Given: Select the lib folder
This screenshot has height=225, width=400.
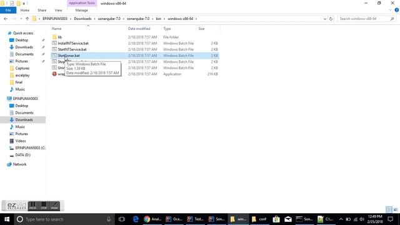Looking at the screenshot, I should tap(60, 37).
